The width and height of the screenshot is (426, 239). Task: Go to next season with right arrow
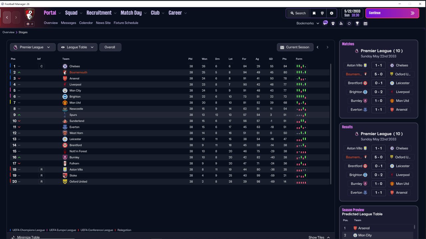327,47
